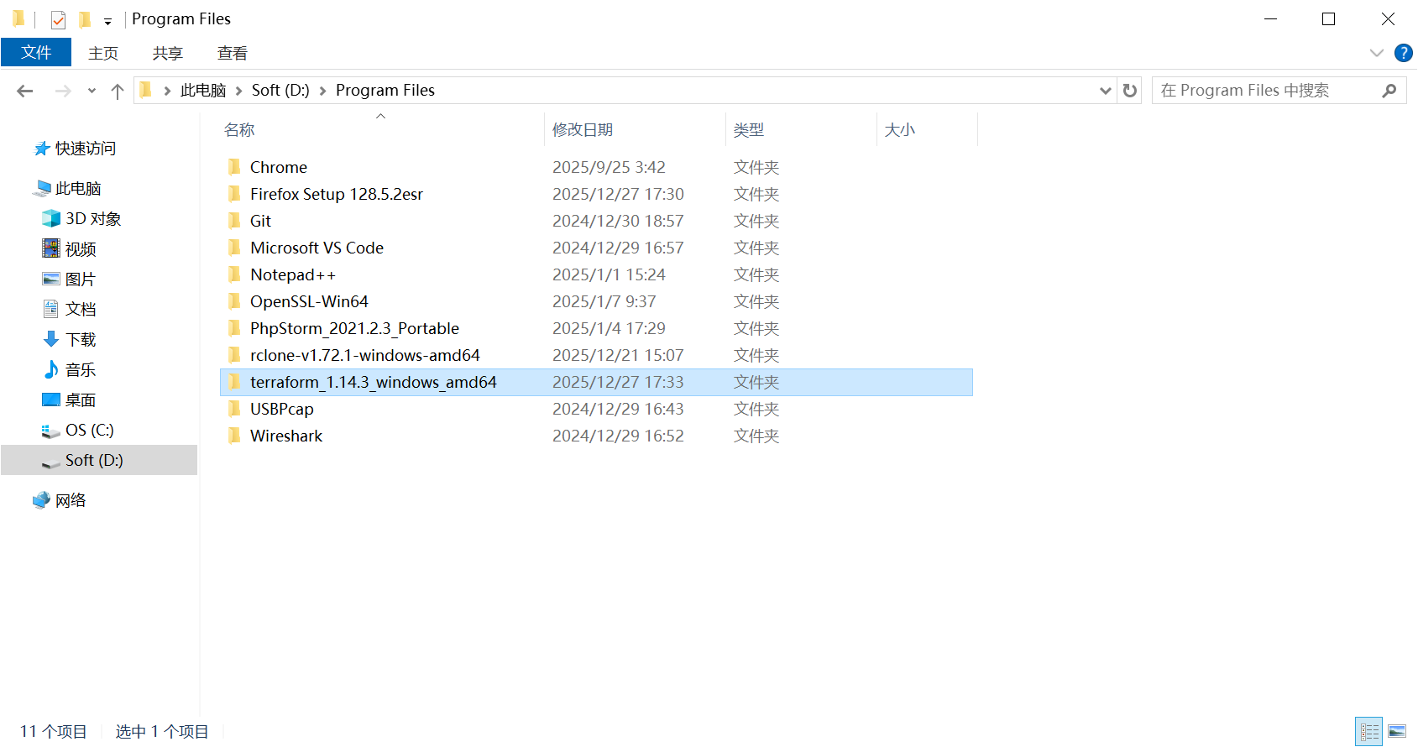Click Soft (D:) in the address breadcrumb
This screenshot has height=747, width=1418.
[280, 91]
